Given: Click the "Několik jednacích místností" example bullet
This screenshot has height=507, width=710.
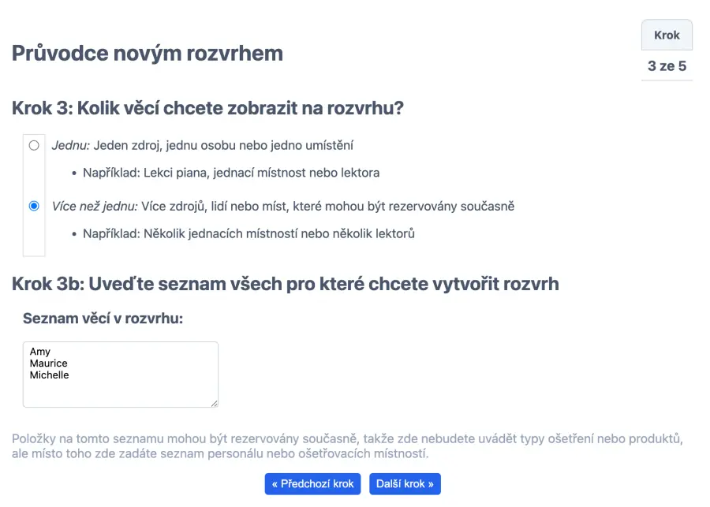Looking at the screenshot, I should click(x=248, y=233).
